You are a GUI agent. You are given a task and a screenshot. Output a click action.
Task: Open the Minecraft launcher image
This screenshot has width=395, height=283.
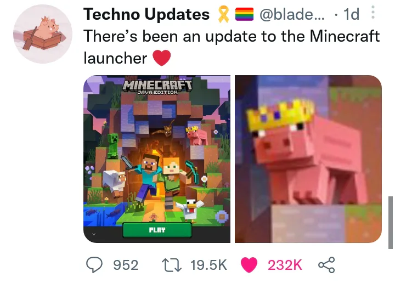tap(157, 159)
